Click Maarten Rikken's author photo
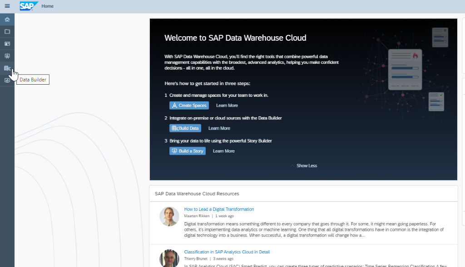This screenshot has width=465, height=267. (169, 216)
